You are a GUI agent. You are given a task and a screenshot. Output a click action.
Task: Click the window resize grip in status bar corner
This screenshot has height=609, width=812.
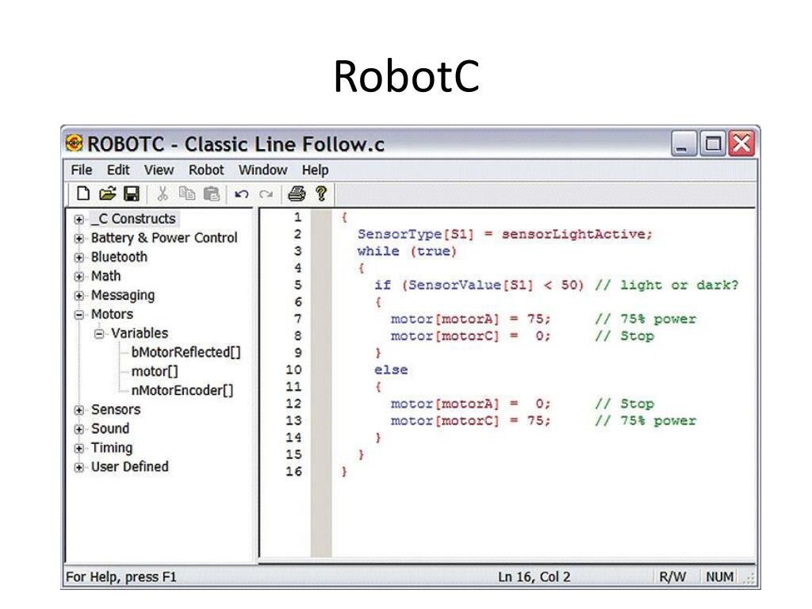click(x=749, y=578)
